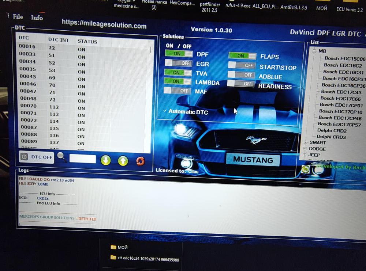The image size is (366, 271).
Task: Select Bosch EDC17CP46 in the list
Action: [340, 118]
